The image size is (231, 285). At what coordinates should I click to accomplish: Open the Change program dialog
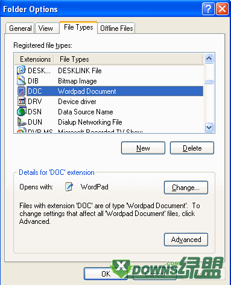(x=186, y=188)
